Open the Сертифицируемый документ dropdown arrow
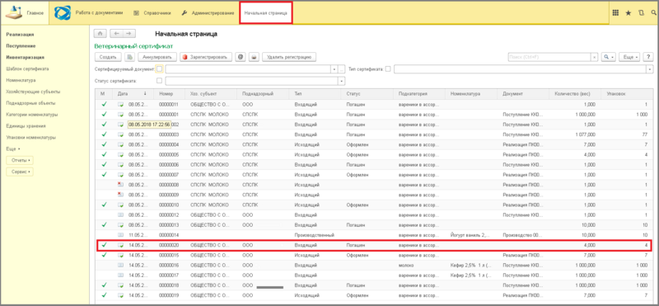 (334, 69)
